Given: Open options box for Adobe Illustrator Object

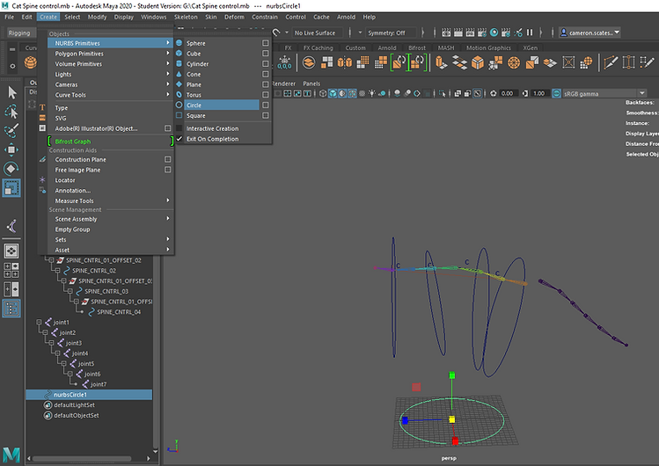Looking at the screenshot, I should [168, 128].
